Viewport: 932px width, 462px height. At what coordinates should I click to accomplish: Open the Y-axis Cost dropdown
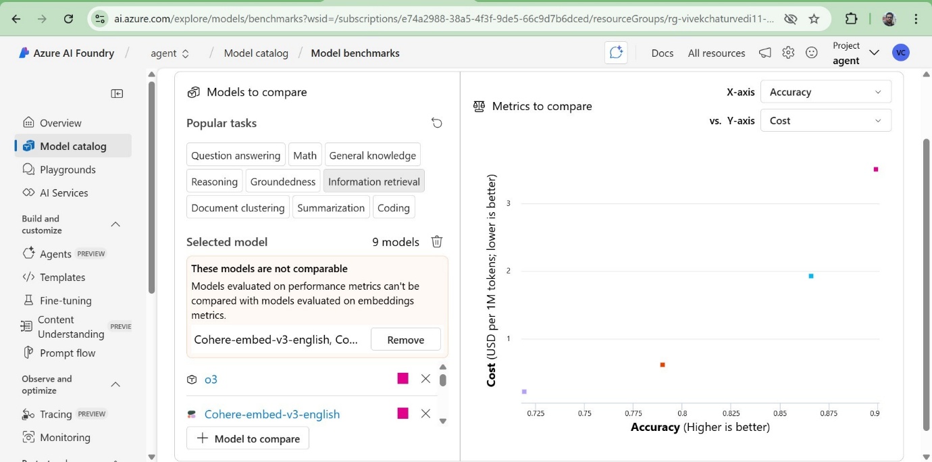[x=825, y=120]
